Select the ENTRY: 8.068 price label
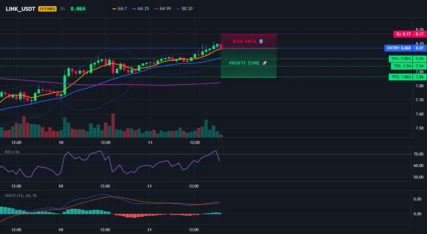Image resolution: width=427 pixels, height=234 pixels. click(399, 48)
